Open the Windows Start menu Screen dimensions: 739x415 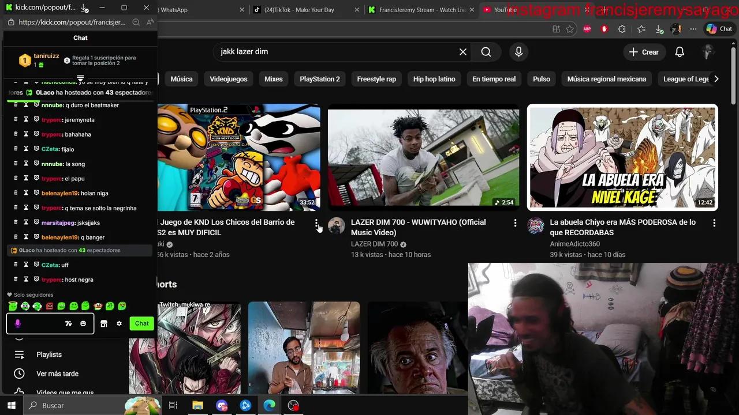tap(10, 406)
